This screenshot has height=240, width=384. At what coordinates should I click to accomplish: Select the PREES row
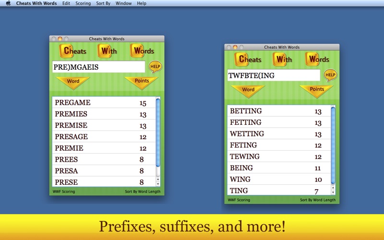(x=104, y=159)
